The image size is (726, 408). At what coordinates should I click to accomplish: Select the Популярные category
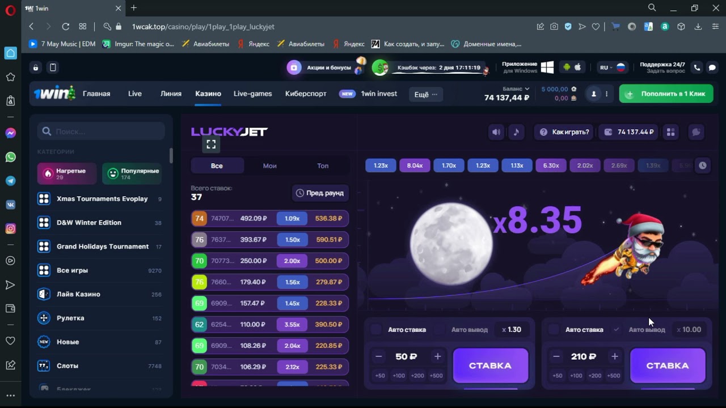(x=132, y=173)
